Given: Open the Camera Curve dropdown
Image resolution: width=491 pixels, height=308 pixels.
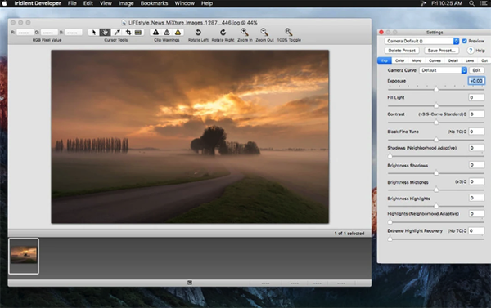Looking at the screenshot, I should (x=443, y=70).
